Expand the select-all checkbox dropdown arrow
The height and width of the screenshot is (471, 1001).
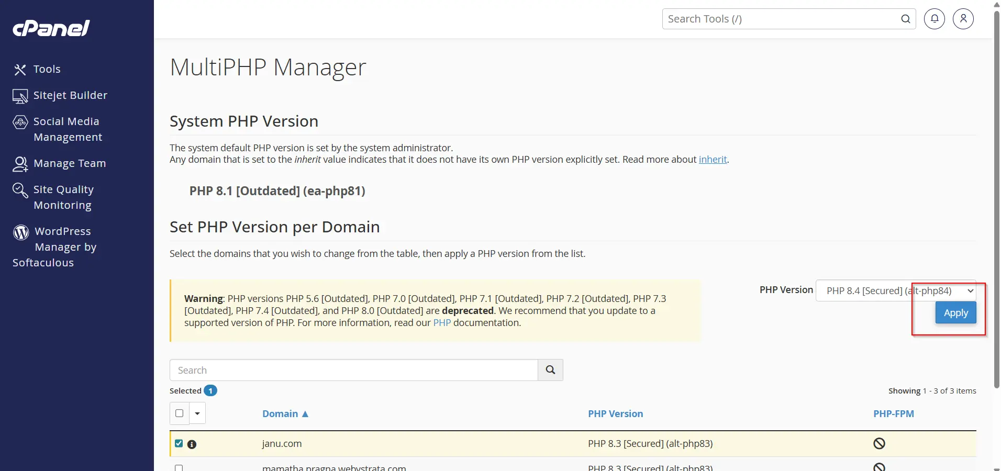(x=197, y=413)
